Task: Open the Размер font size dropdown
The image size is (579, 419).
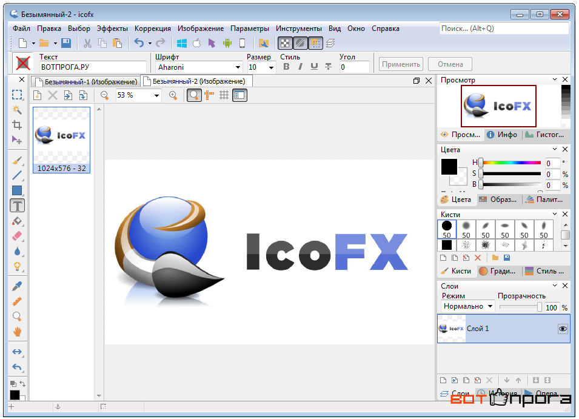Action: click(x=272, y=67)
